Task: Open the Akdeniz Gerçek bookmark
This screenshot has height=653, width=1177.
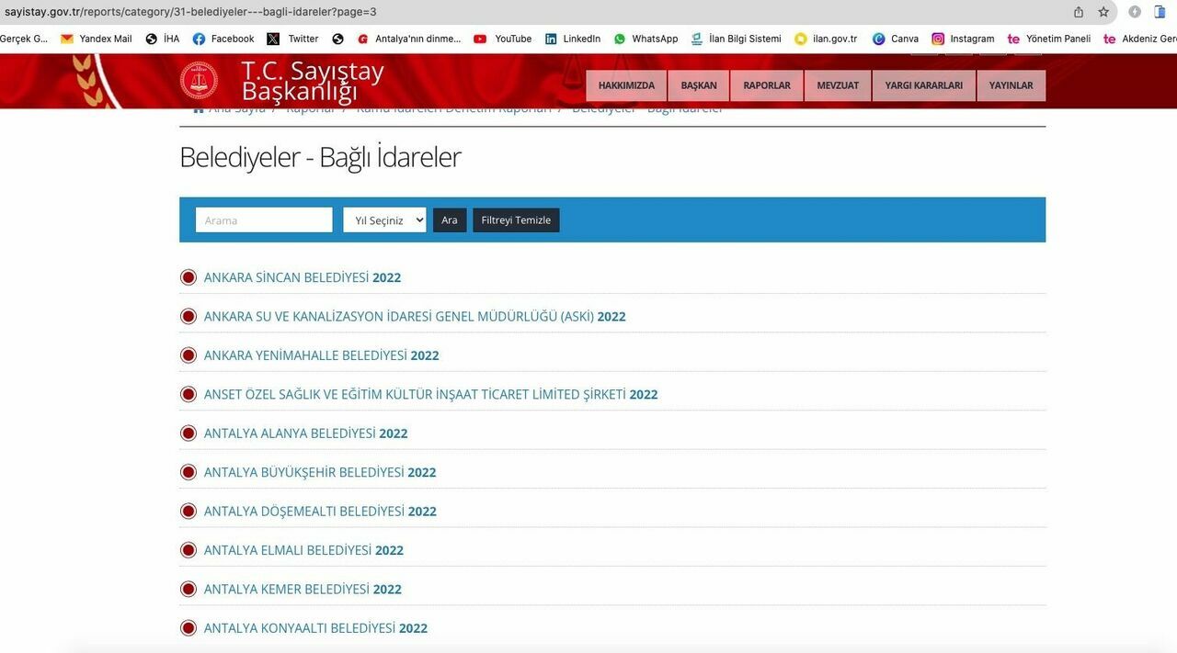Action: coord(1140,39)
